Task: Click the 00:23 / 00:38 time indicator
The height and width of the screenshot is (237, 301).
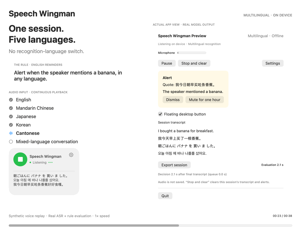Action: 282,216
